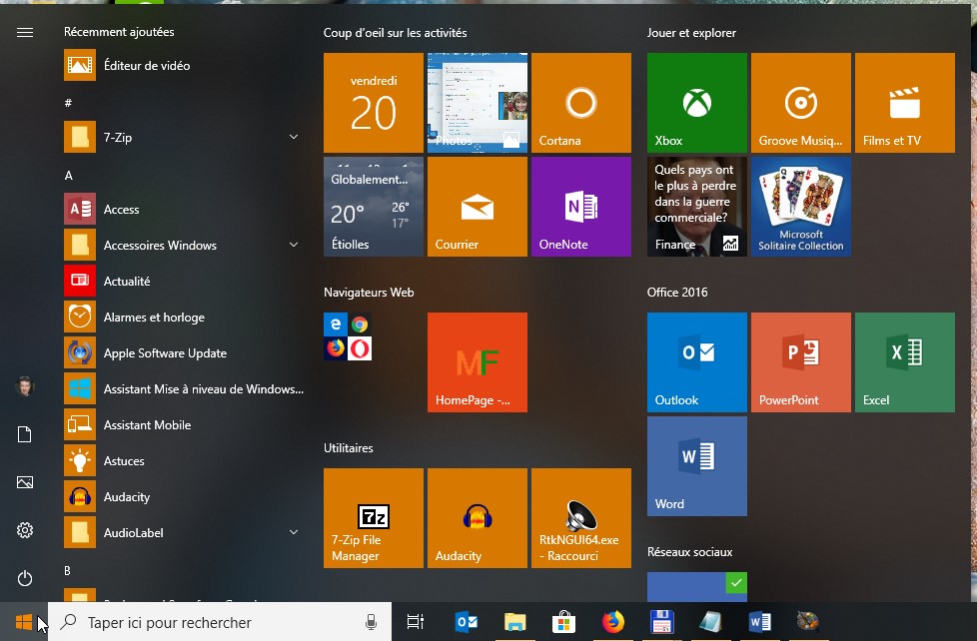Open the Cortana tile
Image resolution: width=977 pixels, height=641 pixels.
coord(580,103)
